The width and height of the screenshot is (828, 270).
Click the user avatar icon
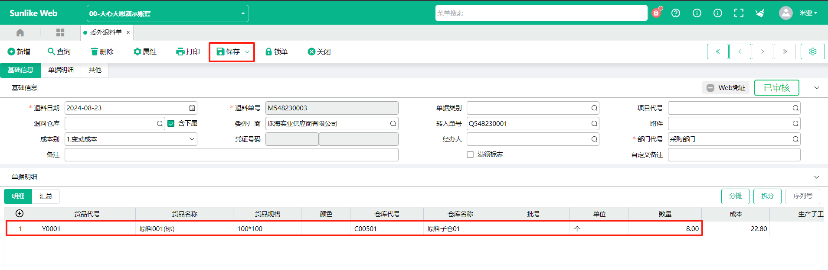point(785,13)
